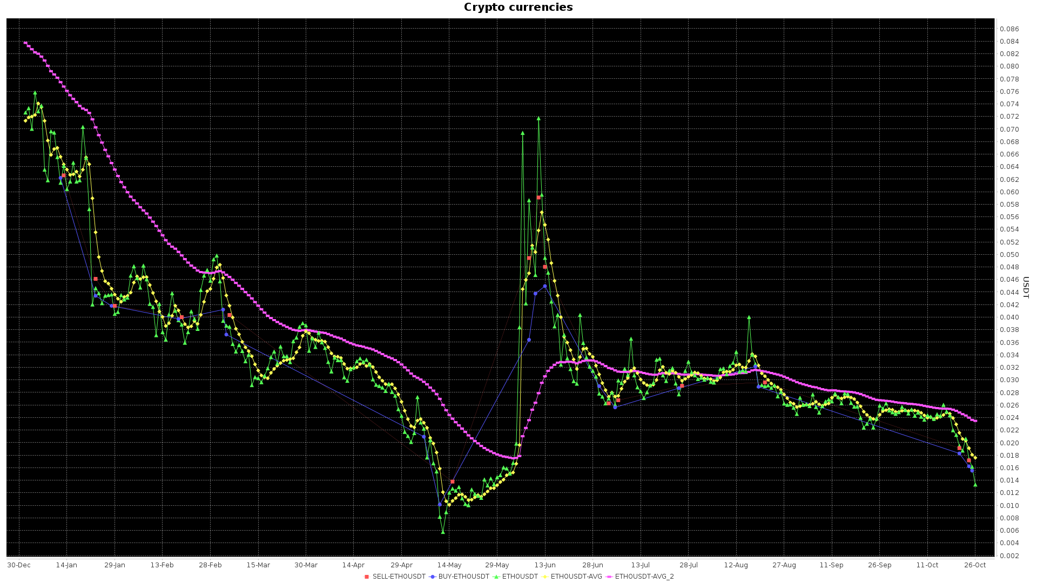
Task: Select the red SELL-ETHOUSDT legend marker
Action: 367,577
